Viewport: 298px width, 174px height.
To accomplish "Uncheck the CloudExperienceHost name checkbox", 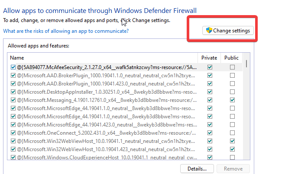I will (13, 157).
